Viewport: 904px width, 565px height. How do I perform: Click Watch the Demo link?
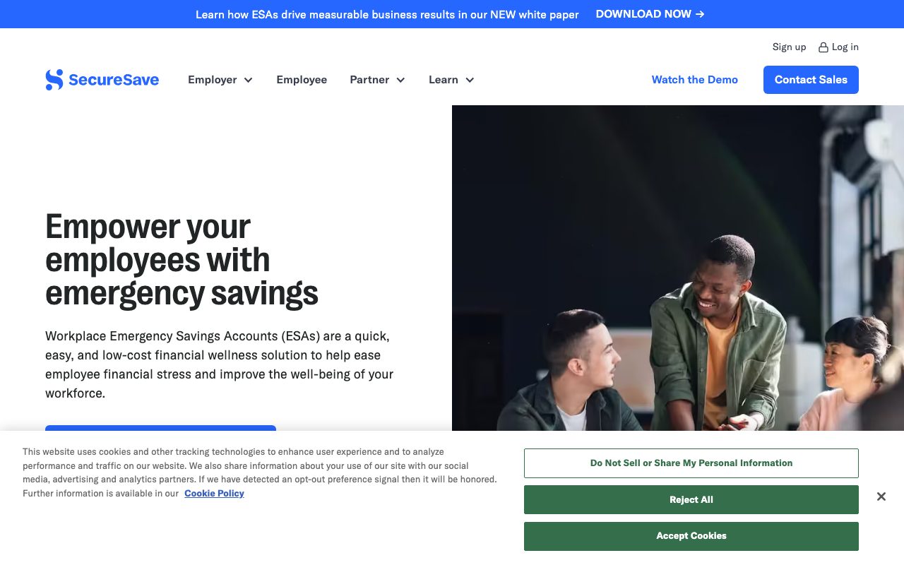coord(694,80)
